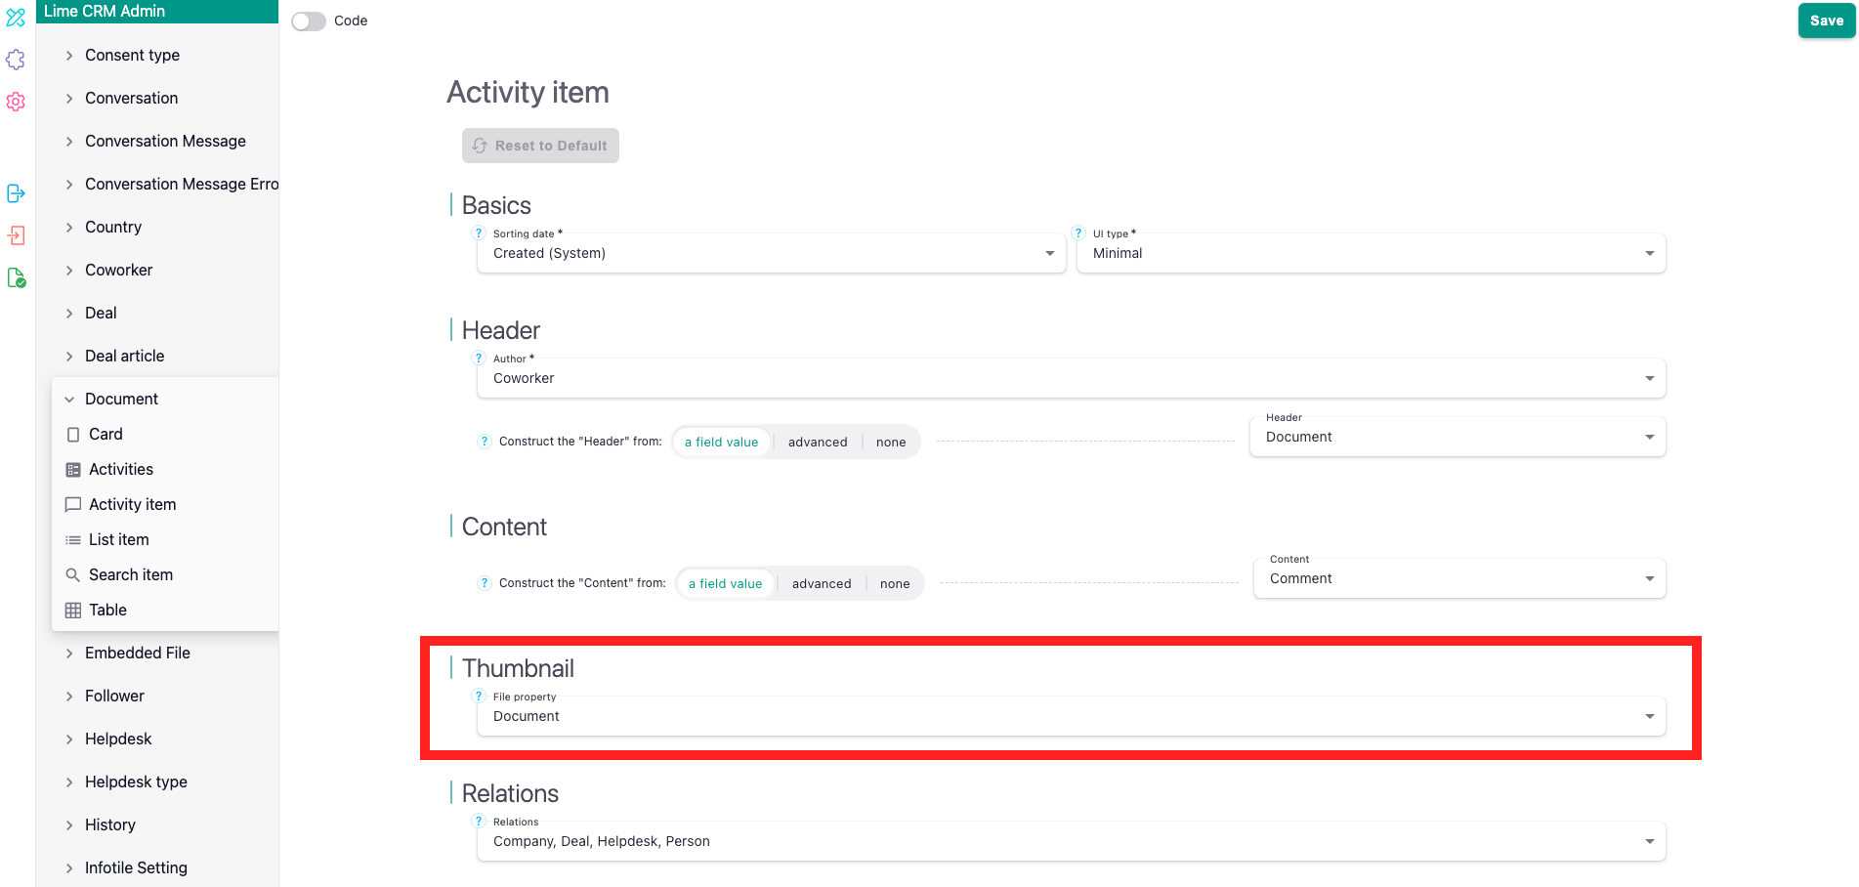Open the Author dropdown showing Coworker

tap(1071, 379)
